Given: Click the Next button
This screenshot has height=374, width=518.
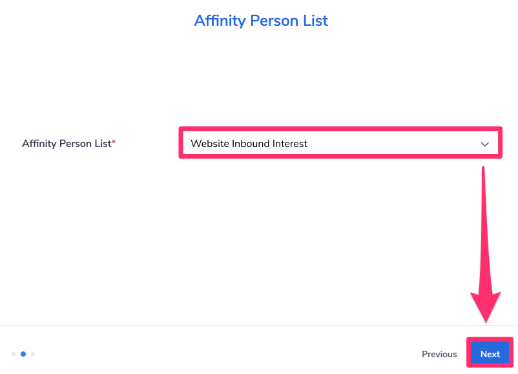Looking at the screenshot, I should coord(490,353).
